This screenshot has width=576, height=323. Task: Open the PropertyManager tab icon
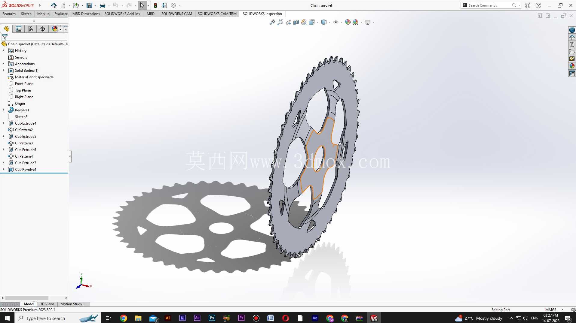pos(19,29)
